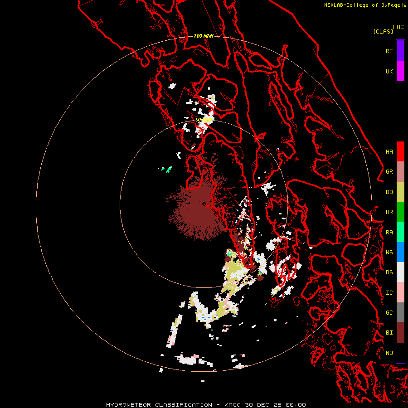Click the RF purple legend swatch

click(x=400, y=51)
